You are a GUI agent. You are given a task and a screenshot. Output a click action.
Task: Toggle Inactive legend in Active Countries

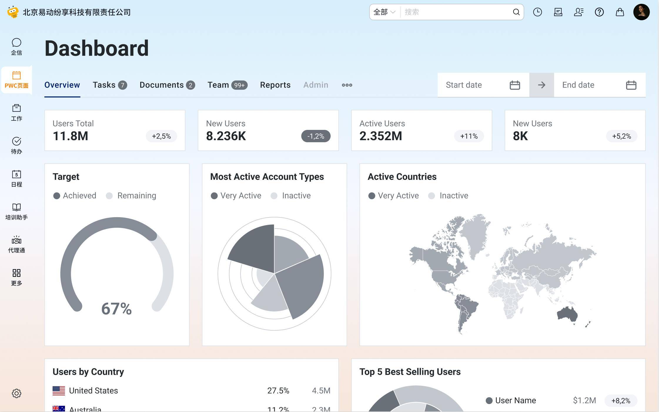(x=448, y=196)
